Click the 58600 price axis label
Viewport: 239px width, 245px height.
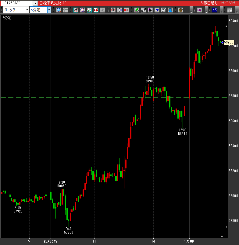tap(233, 121)
